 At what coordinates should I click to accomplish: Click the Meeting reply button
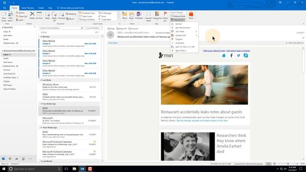tap(71, 14)
